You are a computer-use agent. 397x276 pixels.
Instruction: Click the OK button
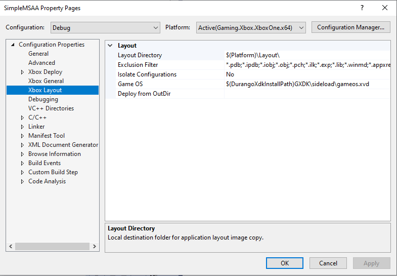(285, 263)
